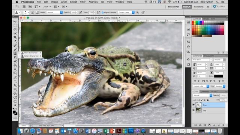Delete layer trash icon in Layers panel
Image resolution: width=240 pixels, height=135 pixels.
pos(223,125)
